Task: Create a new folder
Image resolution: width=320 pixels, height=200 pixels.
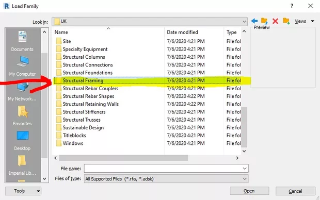Action: [x=286, y=21]
